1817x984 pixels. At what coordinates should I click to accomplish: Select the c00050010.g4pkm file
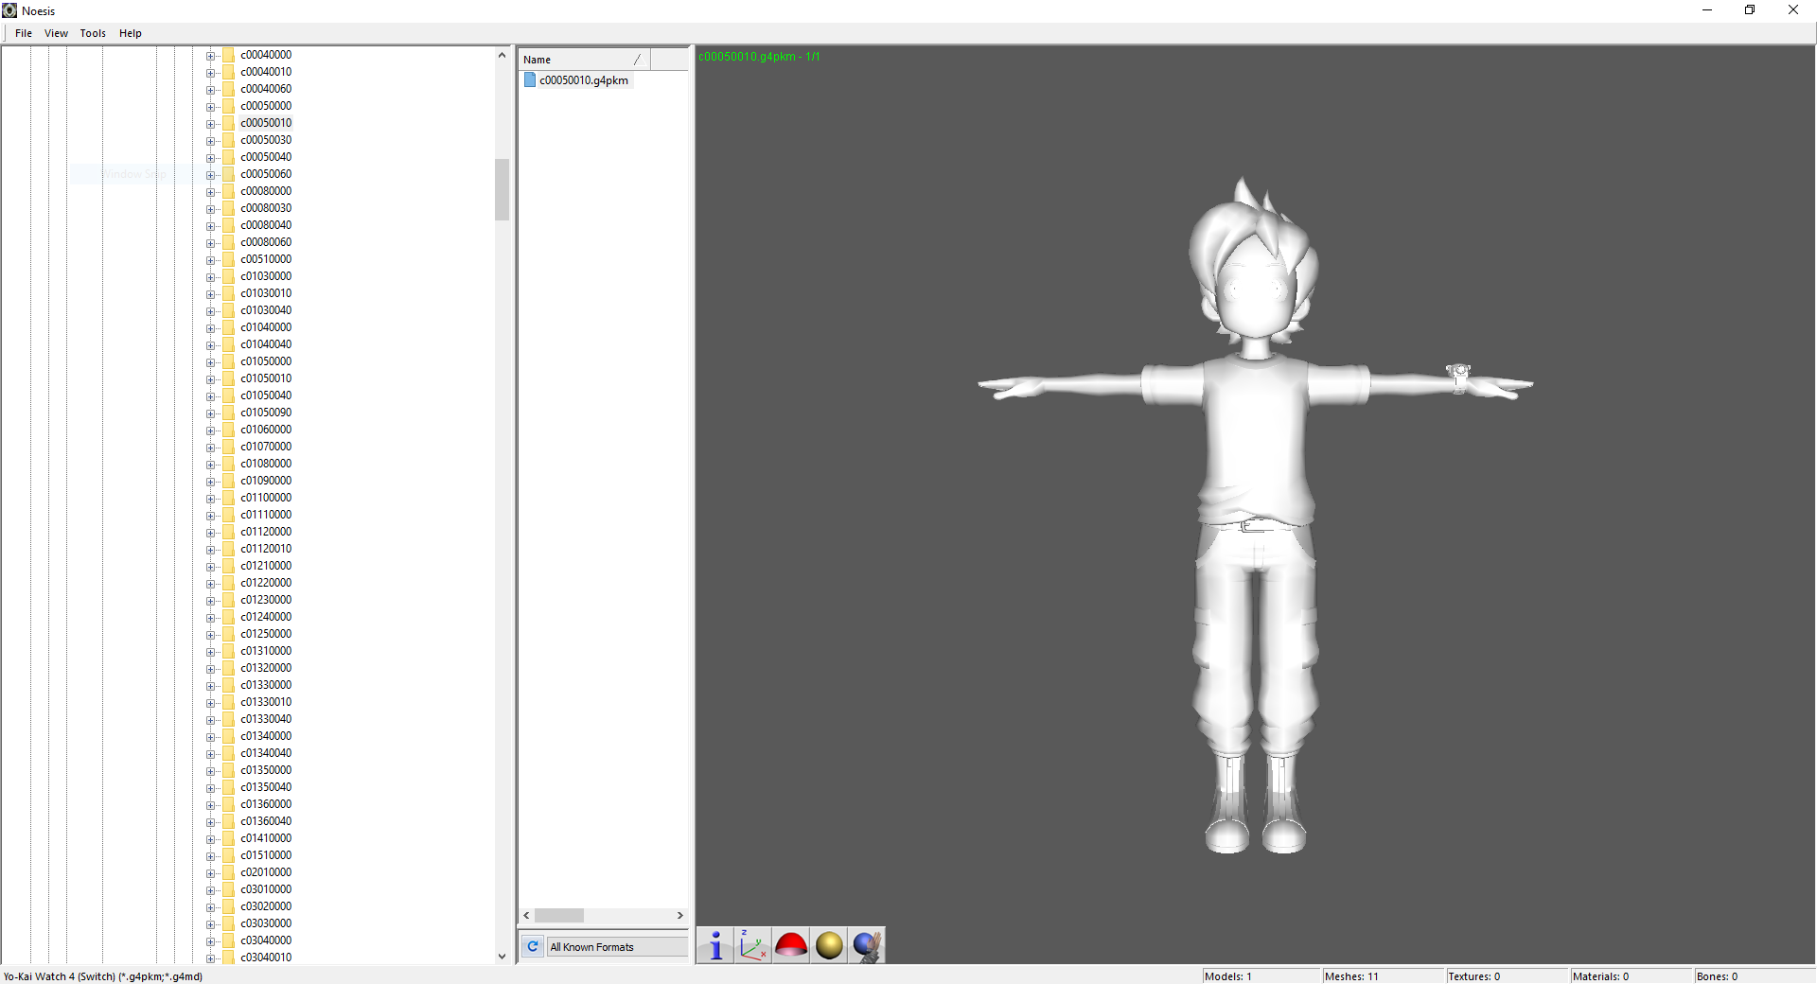584,80
